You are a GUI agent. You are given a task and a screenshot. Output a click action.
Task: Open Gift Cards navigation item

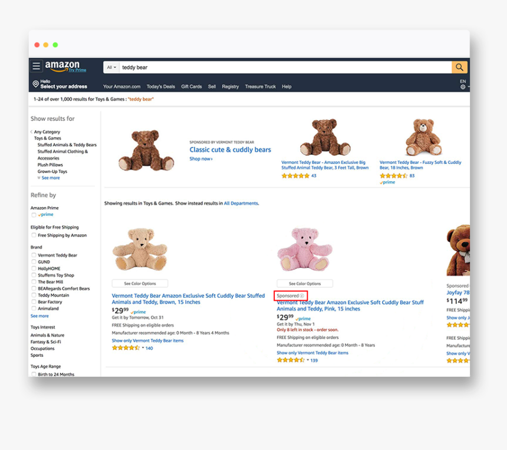[192, 87]
